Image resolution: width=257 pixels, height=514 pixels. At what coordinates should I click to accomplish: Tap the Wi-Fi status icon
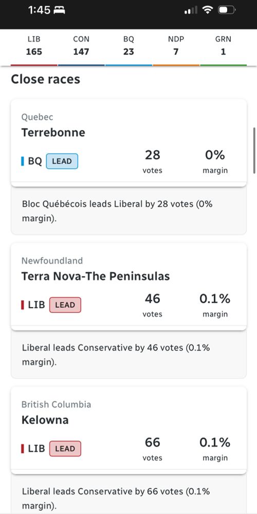207,10
